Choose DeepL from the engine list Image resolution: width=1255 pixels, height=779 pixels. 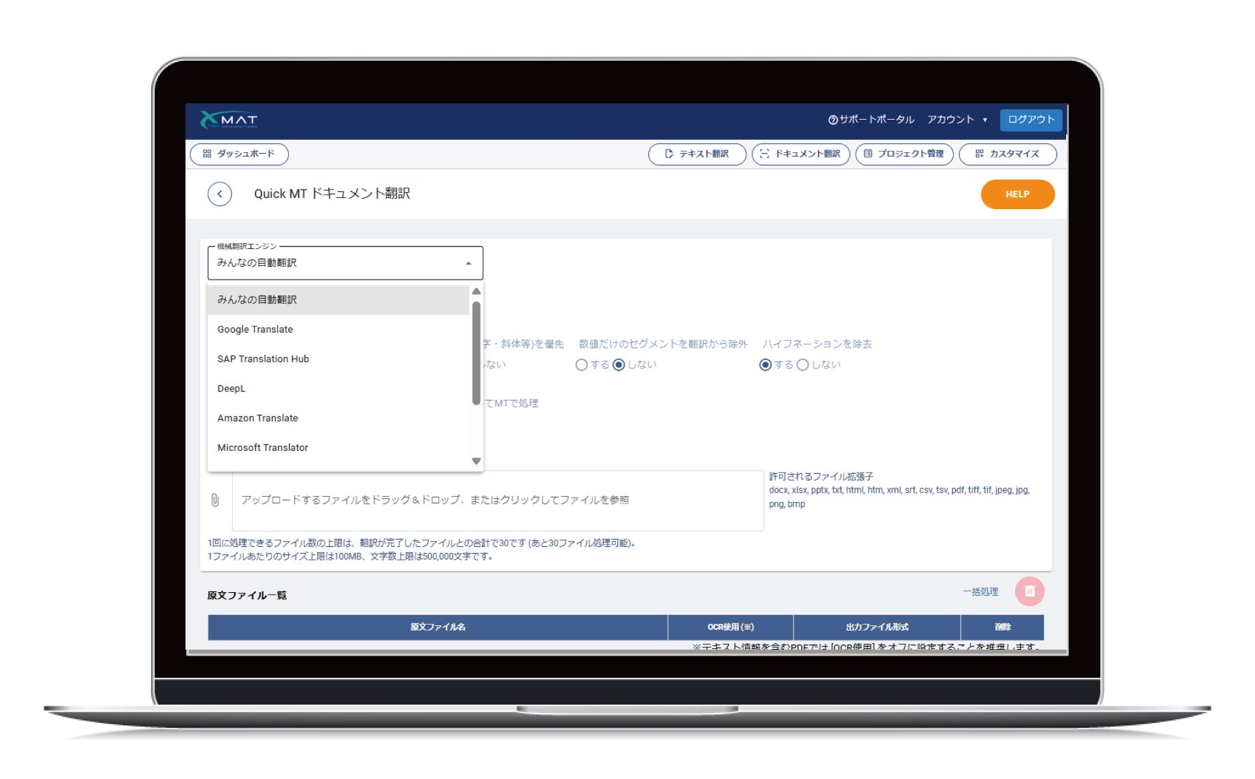[x=231, y=389]
